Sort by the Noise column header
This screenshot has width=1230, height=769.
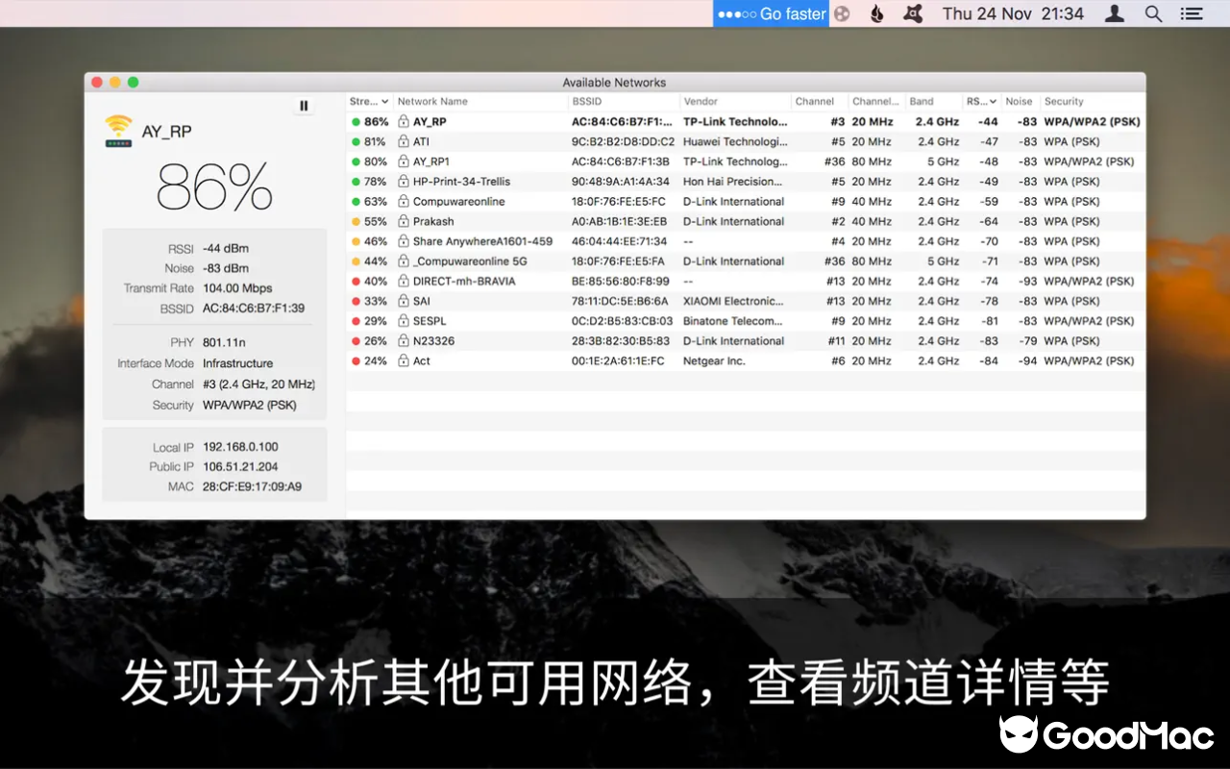click(1021, 101)
